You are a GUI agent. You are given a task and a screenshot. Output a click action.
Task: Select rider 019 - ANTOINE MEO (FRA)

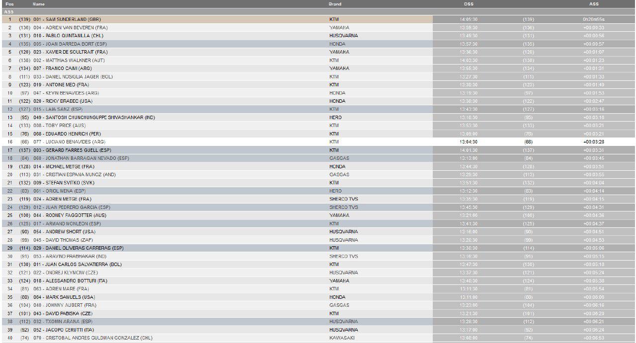(61, 85)
